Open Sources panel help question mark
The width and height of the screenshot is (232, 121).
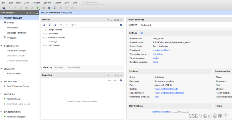[108, 20]
